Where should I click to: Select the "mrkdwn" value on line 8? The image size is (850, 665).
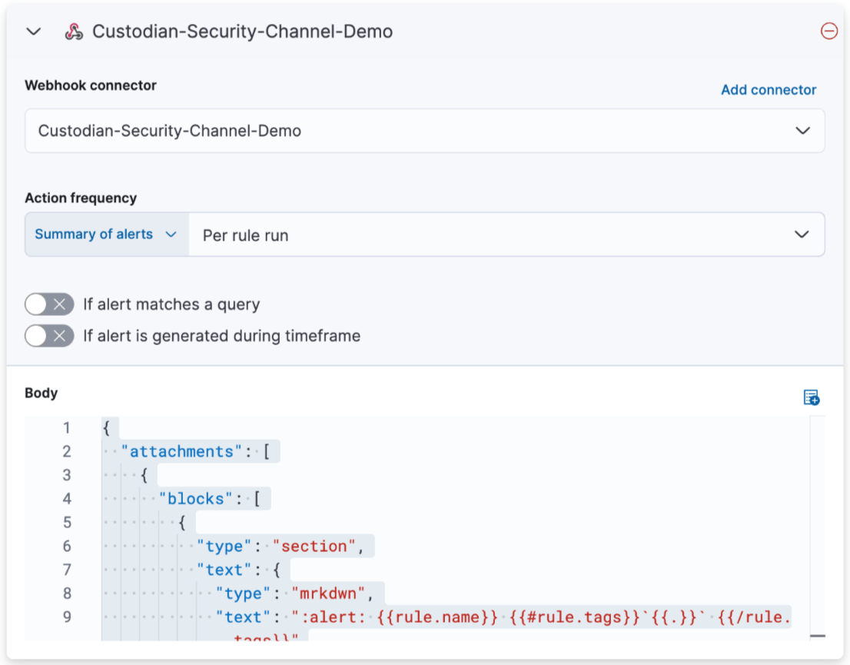(327, 593)
